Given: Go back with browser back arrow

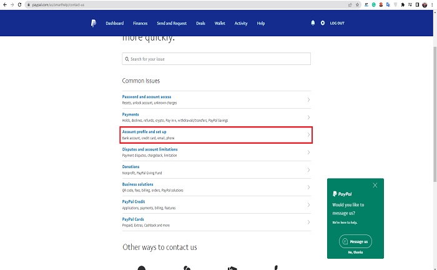Looking at the screenshot, I should (5, 5).
